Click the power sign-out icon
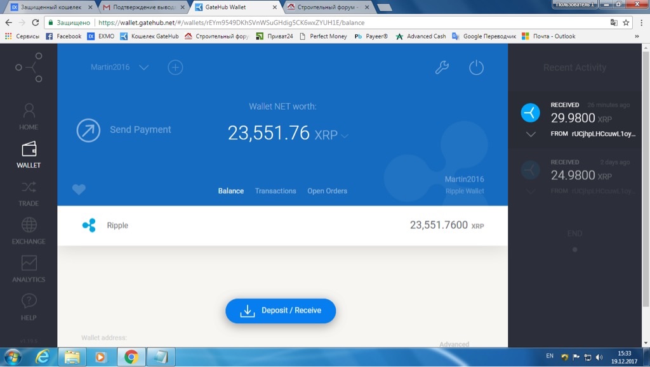Screen dimensions: 650x367 (x=476, y=67)
